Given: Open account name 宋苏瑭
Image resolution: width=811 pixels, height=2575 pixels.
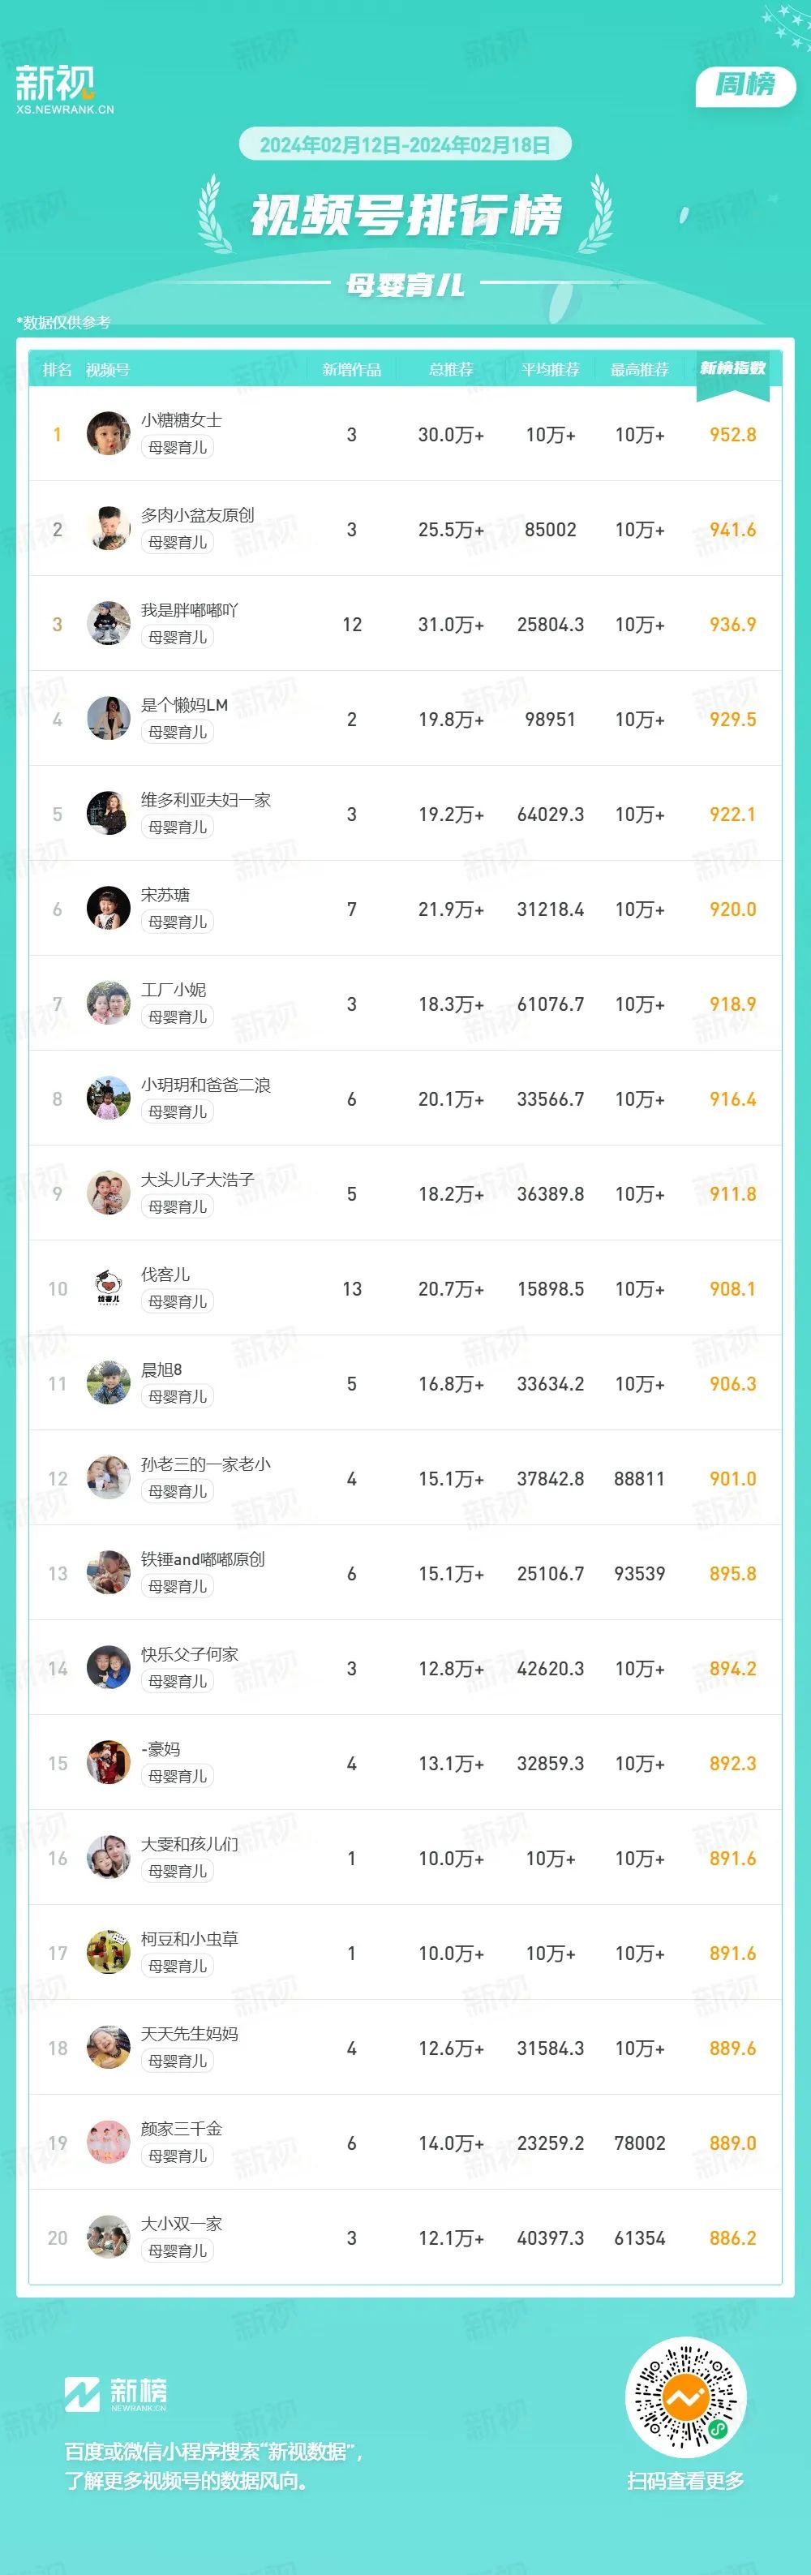Looking at the screenshot, I should click(165, 895).
